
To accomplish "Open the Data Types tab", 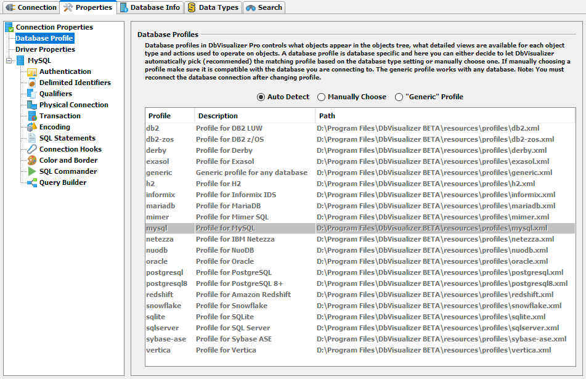I will [x=213, y=7].
